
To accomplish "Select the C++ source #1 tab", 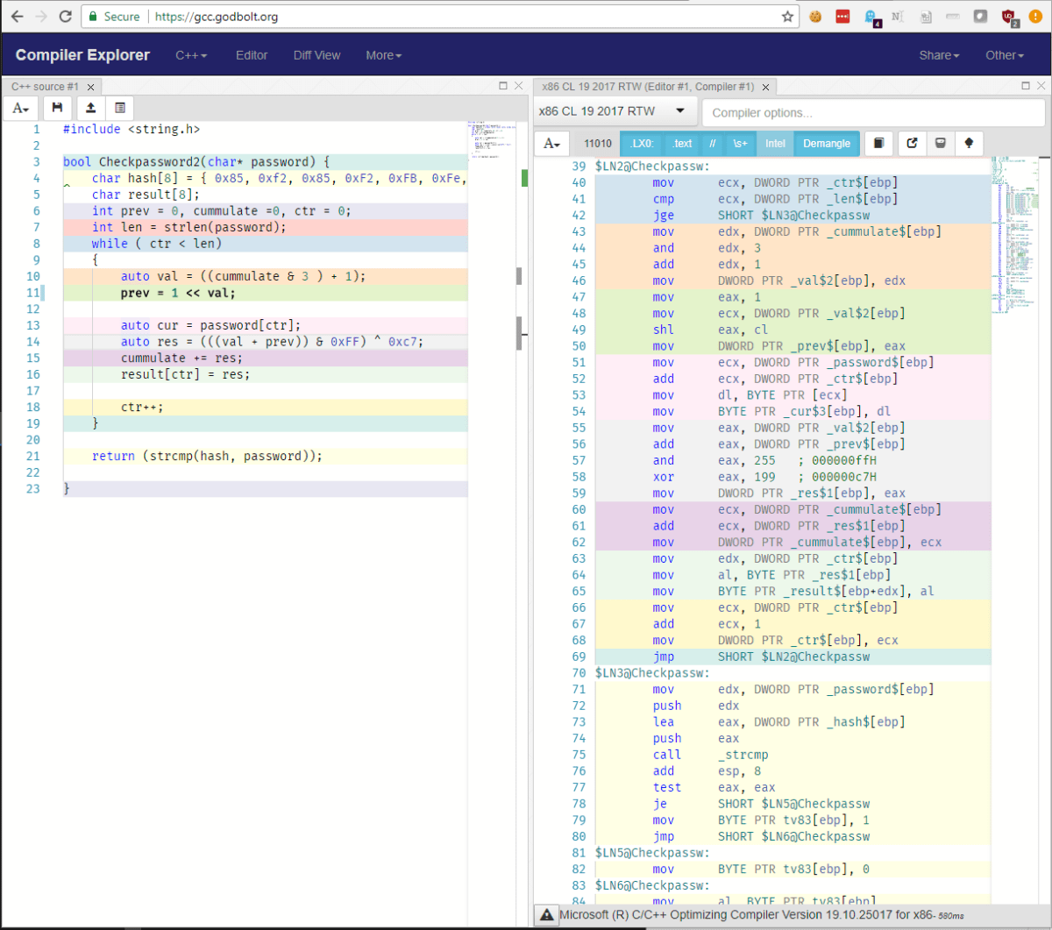I will tap(46, 87).
